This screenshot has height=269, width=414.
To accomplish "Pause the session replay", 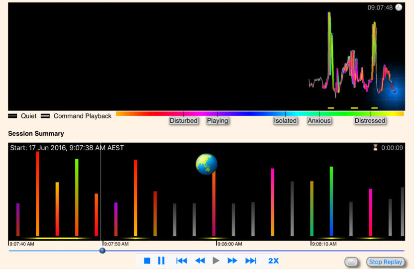I will click(161, 261).
